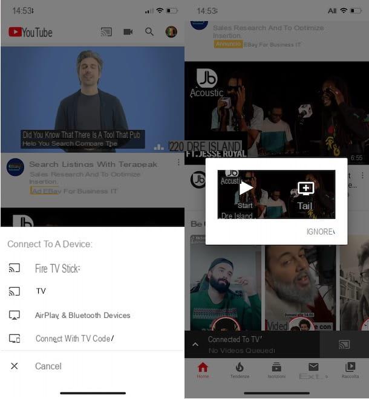Click the X icon next to Cancel
Screen dimensions: 369x399
coord(15,366)
